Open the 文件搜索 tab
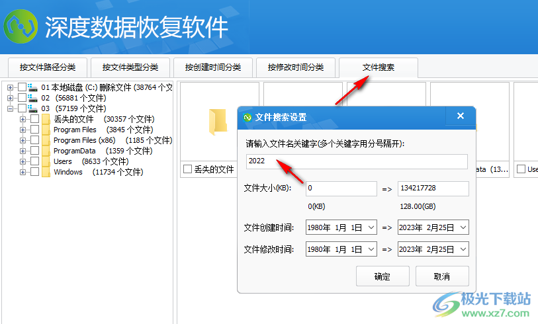538x324 pixels. tap(379, 67)
